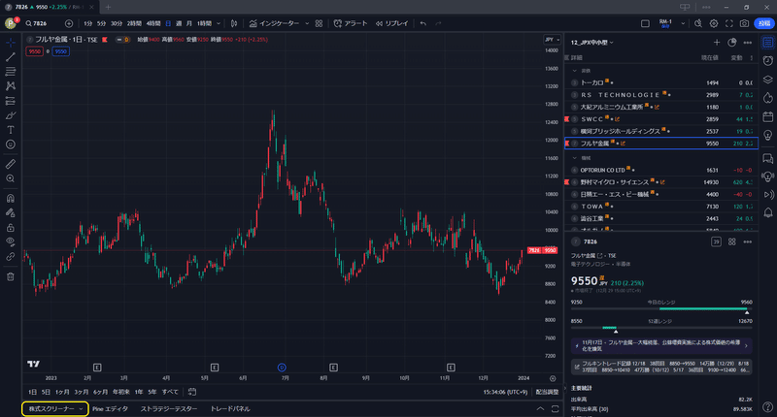Viewport: 777px width, 417px height.
Task: Switch to the 4時間 timeframe
Action: tap(153, 23)
